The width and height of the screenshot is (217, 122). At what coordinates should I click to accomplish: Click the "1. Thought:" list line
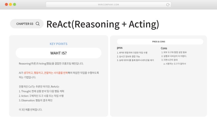41,91
